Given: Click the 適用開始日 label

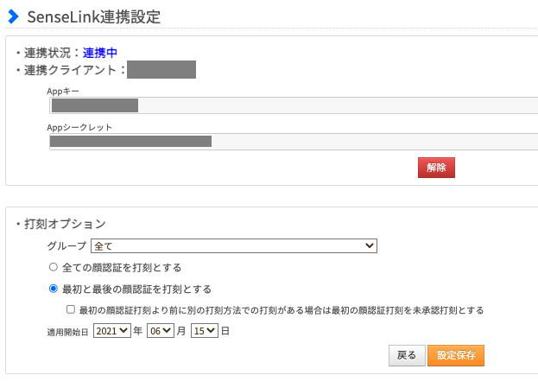Looking at the screenshot, I should (x=68, y=331).
